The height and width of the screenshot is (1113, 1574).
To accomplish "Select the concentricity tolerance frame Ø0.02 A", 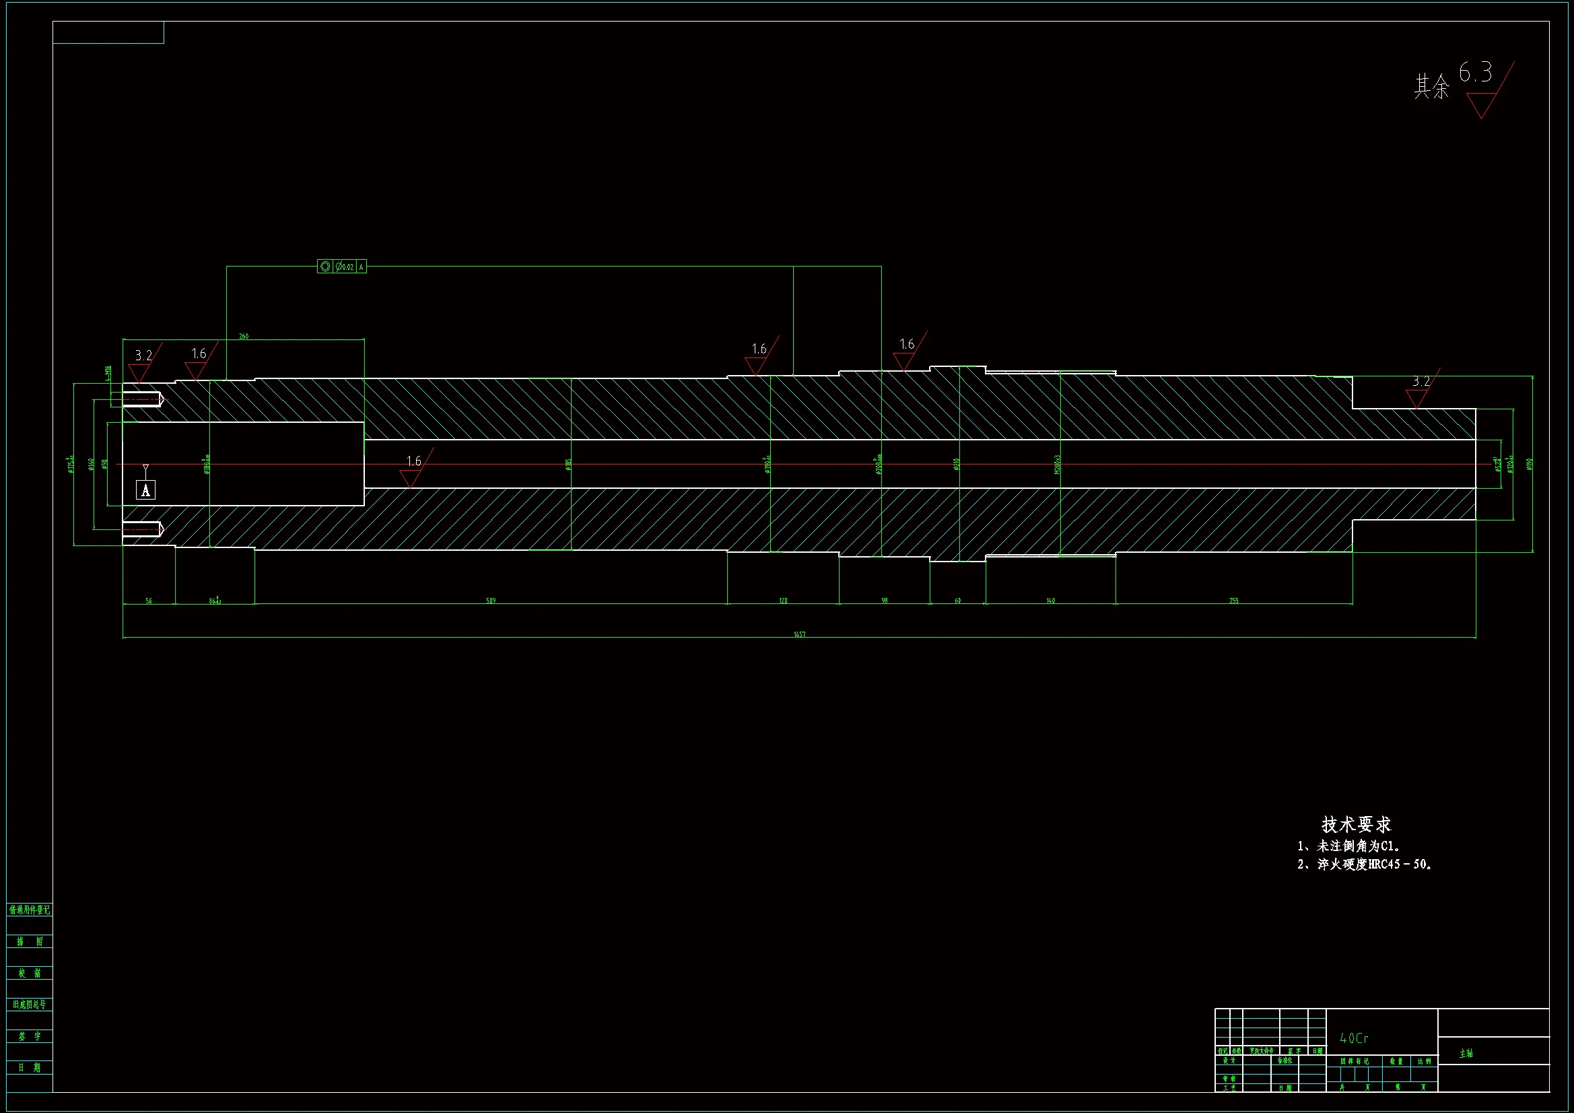I will 341,267.
